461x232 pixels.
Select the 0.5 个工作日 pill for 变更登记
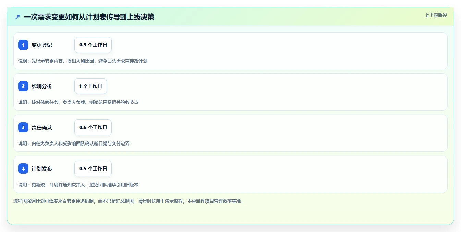[93, 45]
